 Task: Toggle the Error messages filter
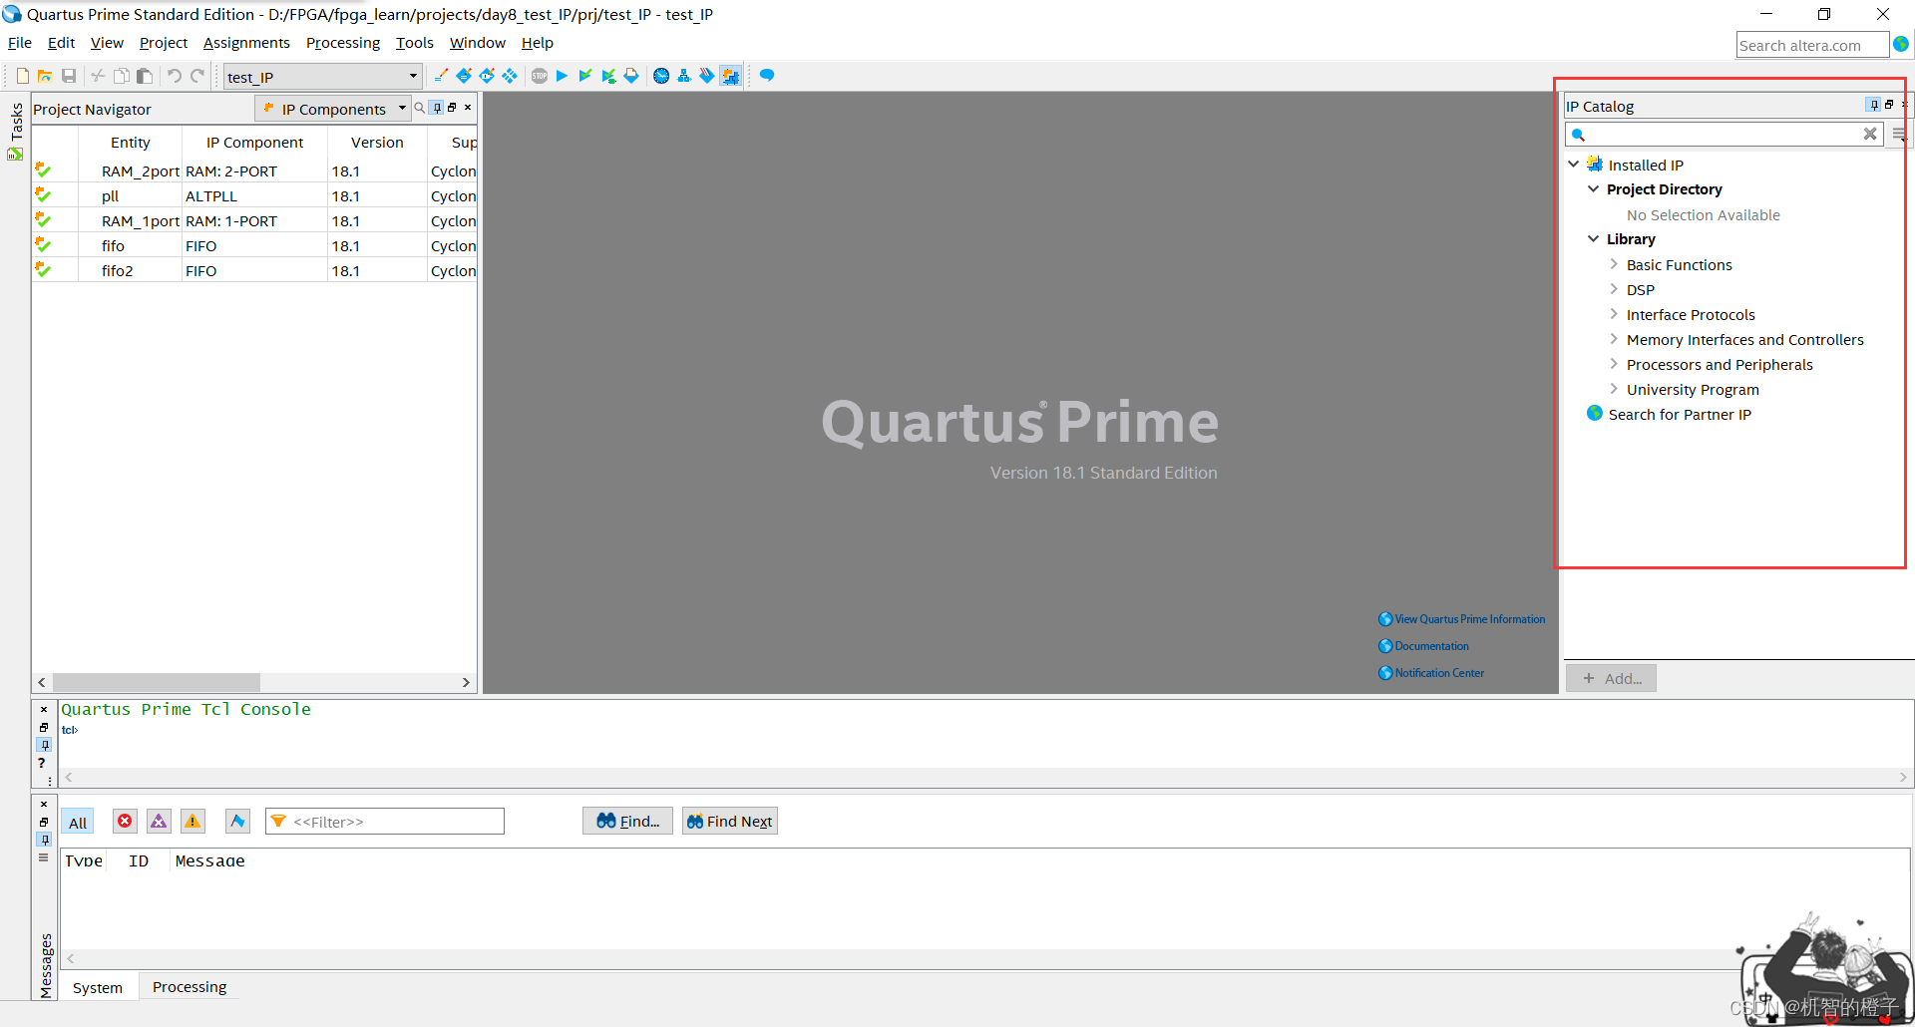pos(125,821)
